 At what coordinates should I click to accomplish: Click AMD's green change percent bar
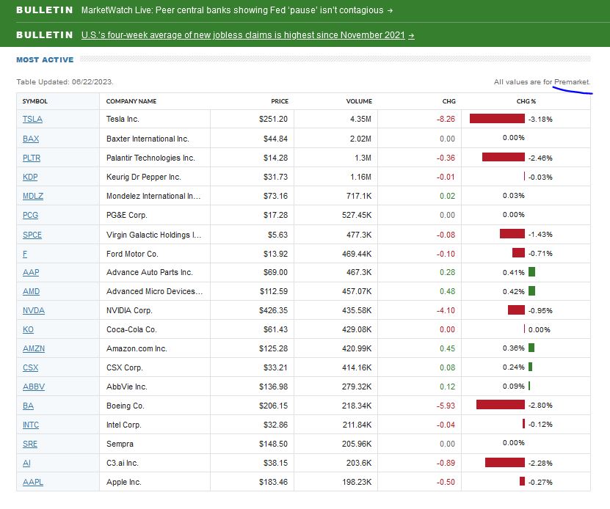531,291
